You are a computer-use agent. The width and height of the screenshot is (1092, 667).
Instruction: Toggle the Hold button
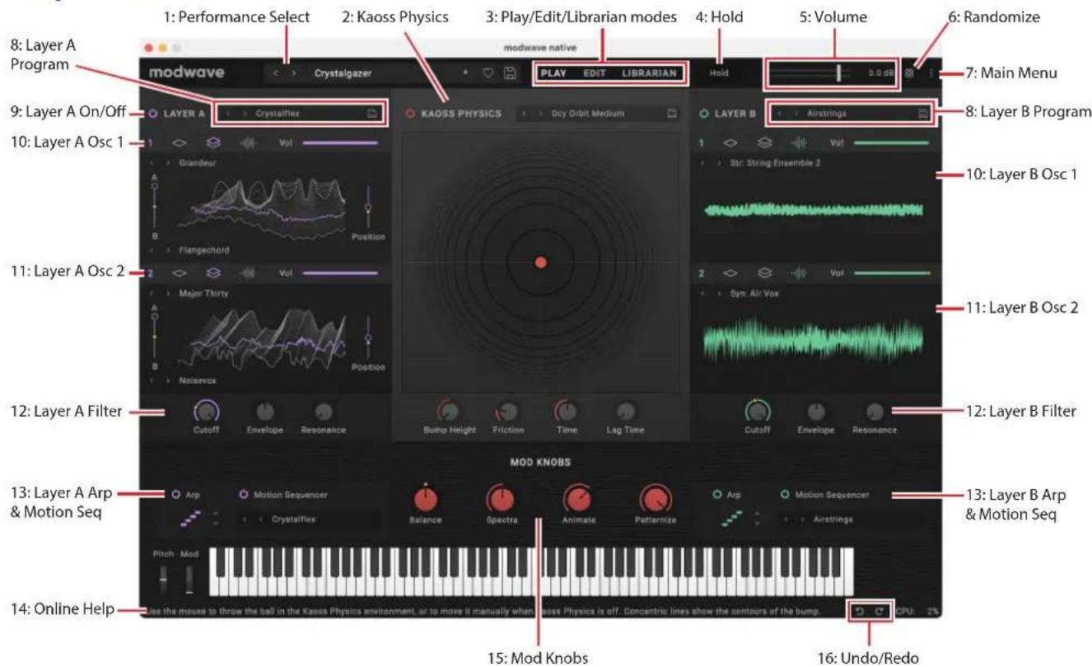tap(720, 73)
